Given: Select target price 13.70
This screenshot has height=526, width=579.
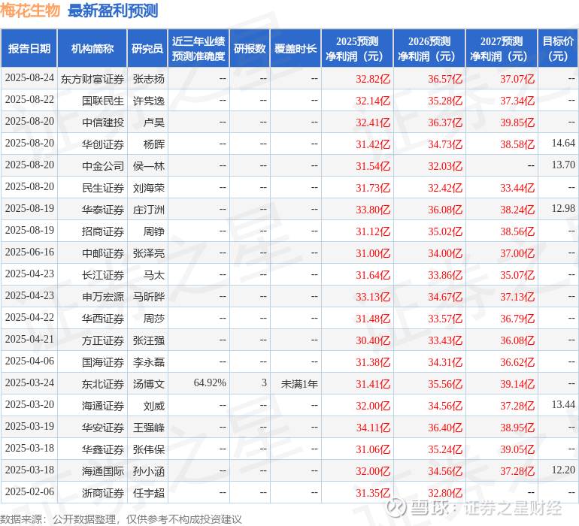Looking at the screenshot, I should click(x=563, y=165).
